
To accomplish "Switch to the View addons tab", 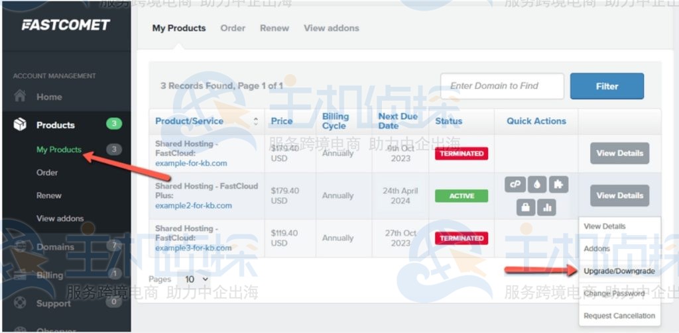I will (332, 28).
